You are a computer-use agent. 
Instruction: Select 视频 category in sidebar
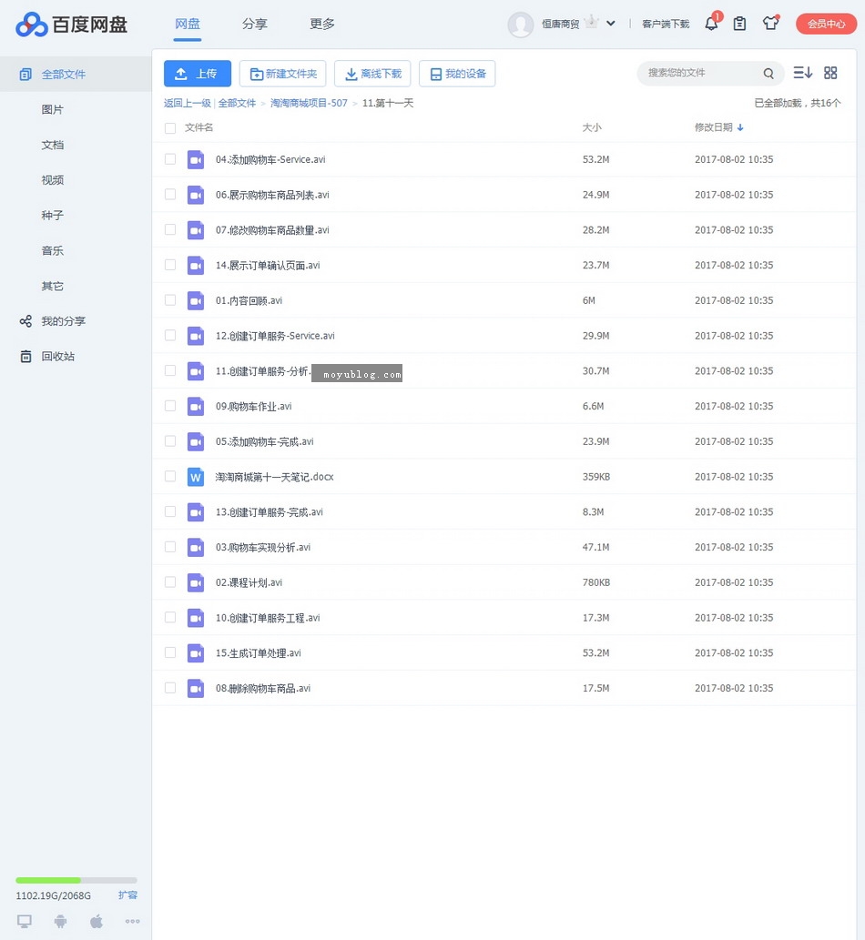[x=53, y=180]
